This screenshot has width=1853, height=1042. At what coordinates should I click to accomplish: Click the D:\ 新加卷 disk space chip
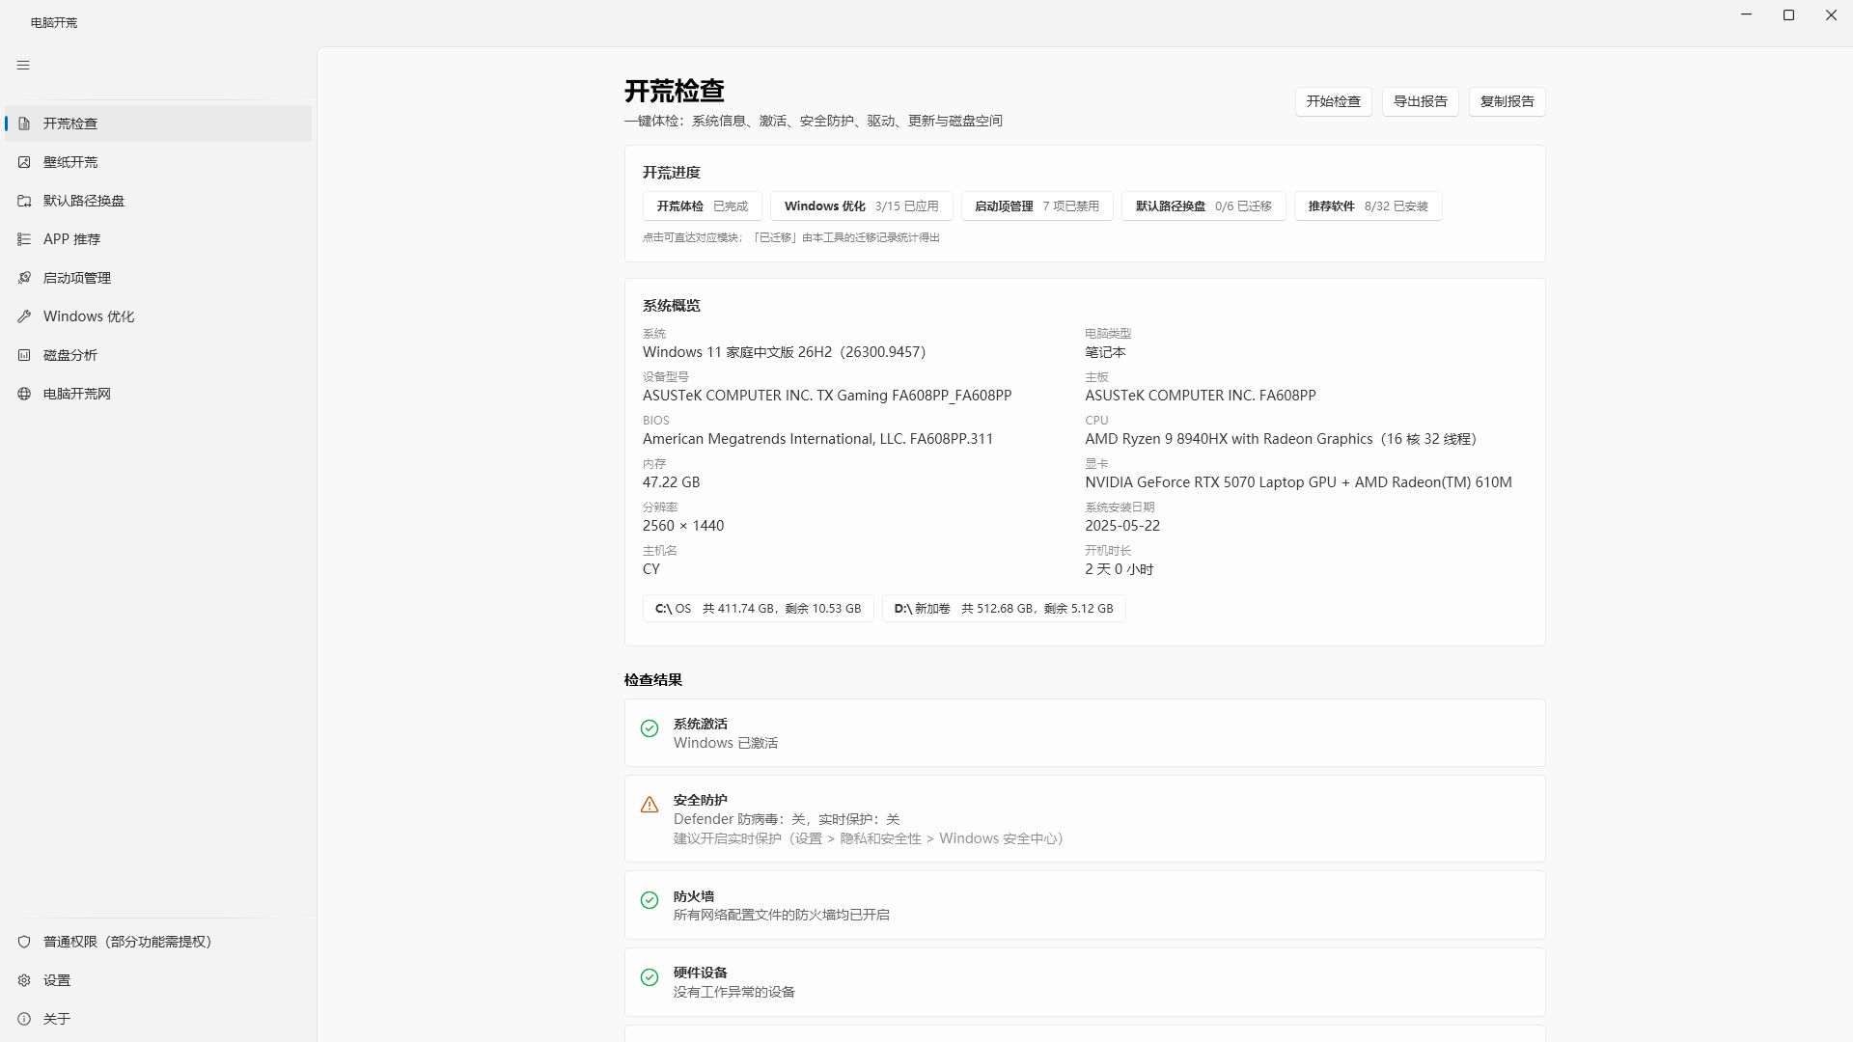(x=1004, y=609)
